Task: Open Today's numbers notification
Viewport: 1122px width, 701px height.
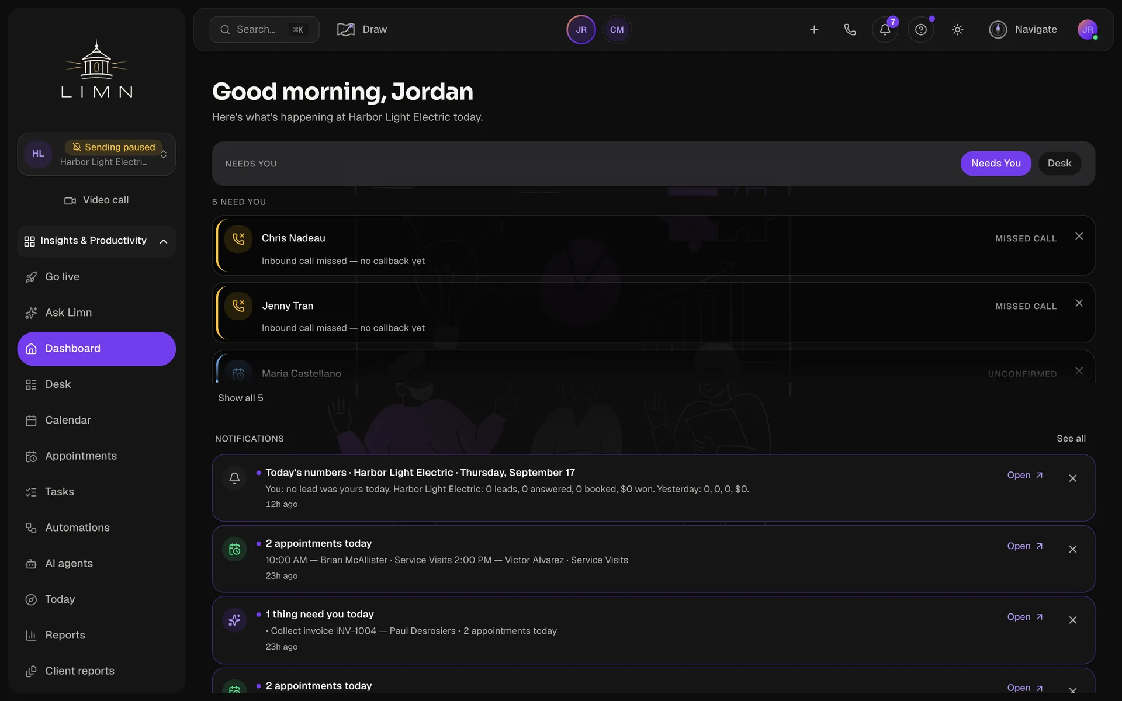Action: [x=1024, y=476]
